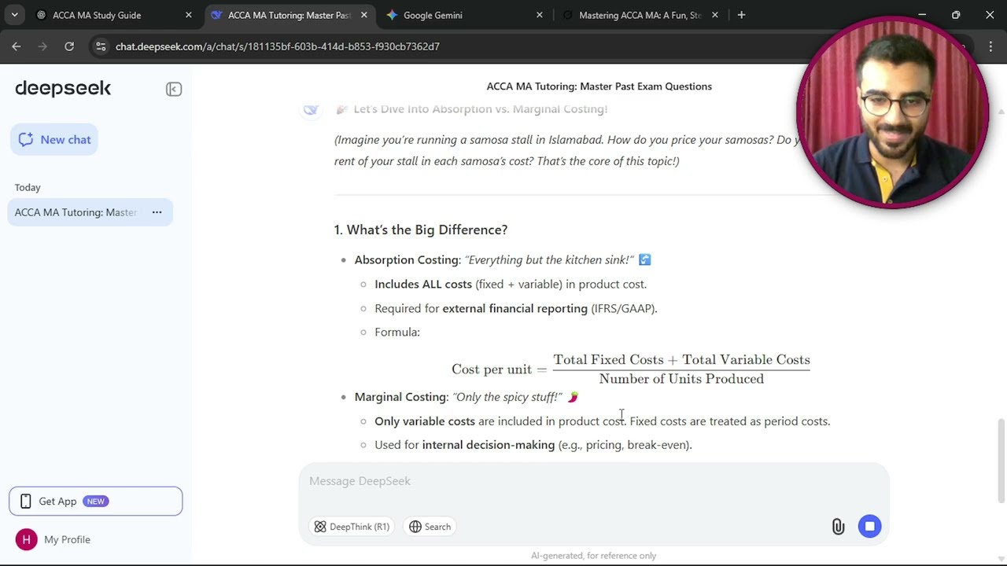Click the "Marginal Costing" bullet text

click(400, 397)
